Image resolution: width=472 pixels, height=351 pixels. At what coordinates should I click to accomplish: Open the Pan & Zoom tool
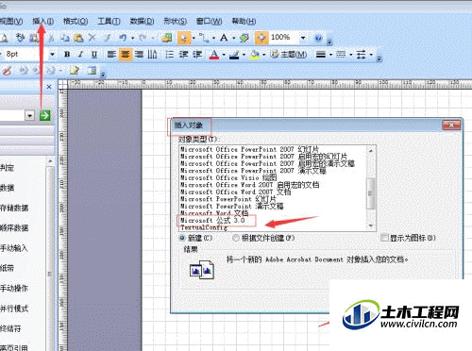[x=261, y=38]
